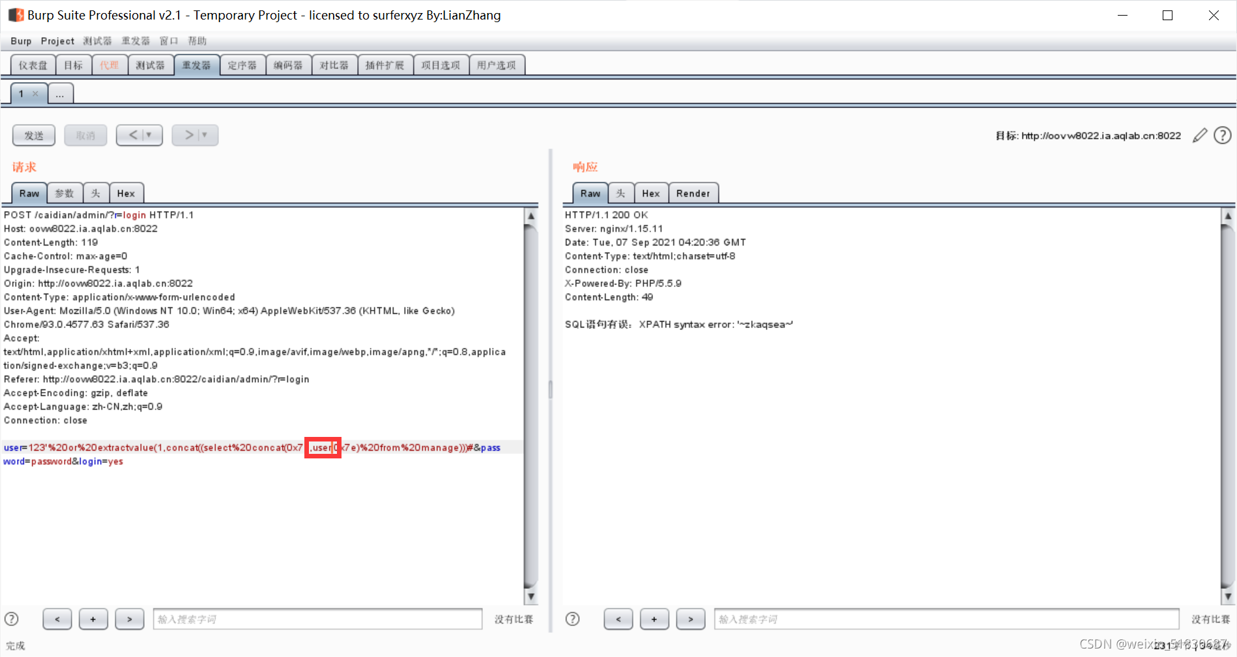This screenshot has width=1237, height=657.
Task: Click the response search plus button
Action: pyautogui.click(x=654, y=619)
